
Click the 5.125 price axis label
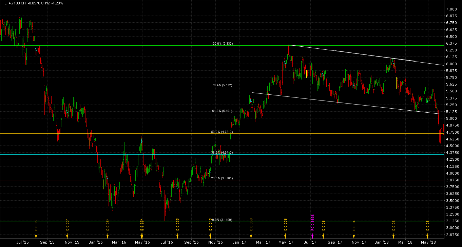451,112
